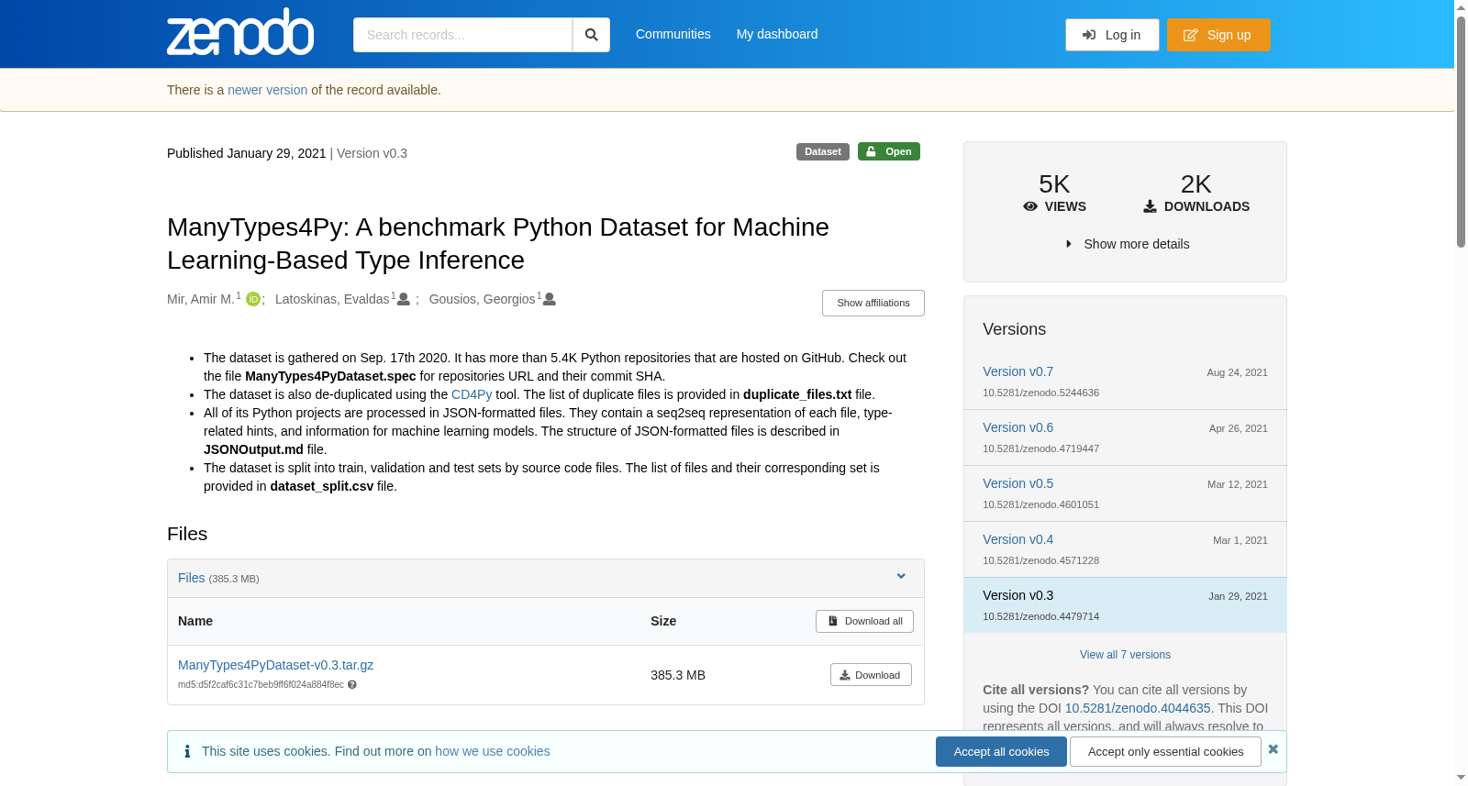Open how we use cookies link

tap(493, 751)
